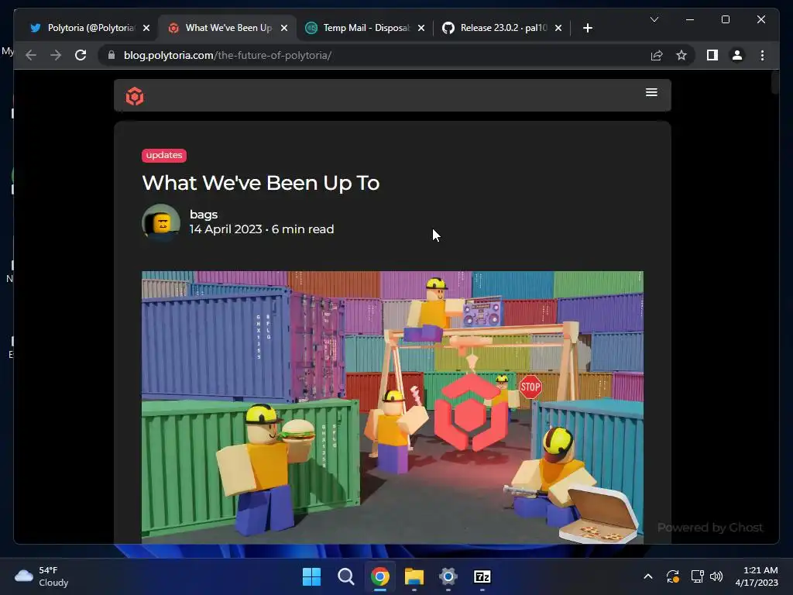The width and height of the screenshot is (793, 595).
Task: Click the shipping container feature image
Action: point(393,408)
